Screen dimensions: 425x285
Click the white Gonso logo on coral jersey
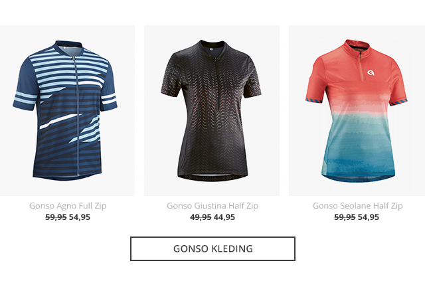point(371,72)
